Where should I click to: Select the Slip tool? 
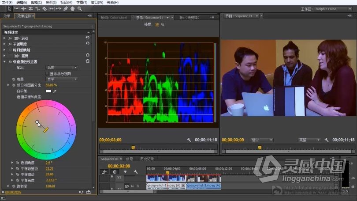[52, 9]
